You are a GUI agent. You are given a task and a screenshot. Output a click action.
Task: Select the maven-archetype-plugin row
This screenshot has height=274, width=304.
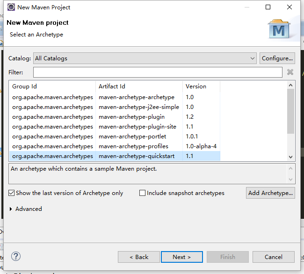point(115,117)
